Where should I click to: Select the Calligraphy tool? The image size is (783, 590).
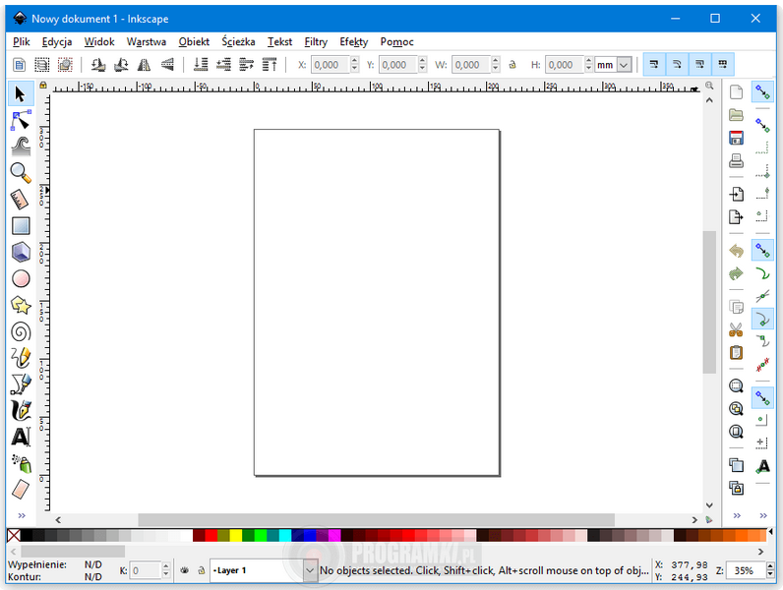tap(21, 410)
